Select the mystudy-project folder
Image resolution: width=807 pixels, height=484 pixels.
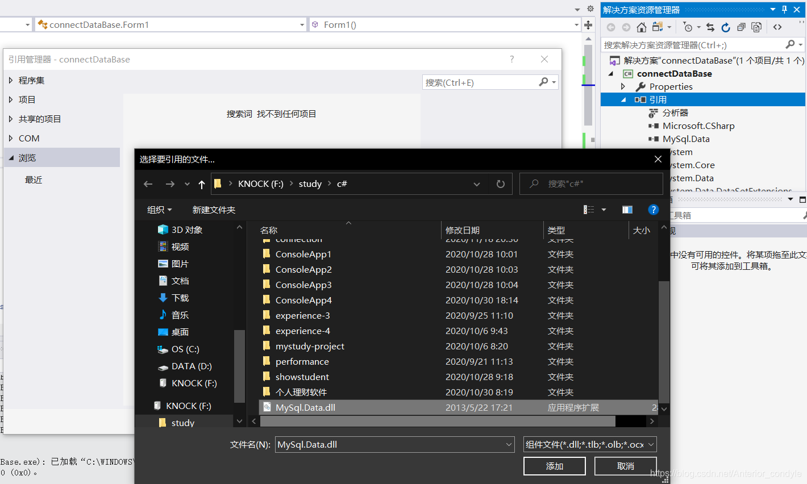(x=310, y=346)
